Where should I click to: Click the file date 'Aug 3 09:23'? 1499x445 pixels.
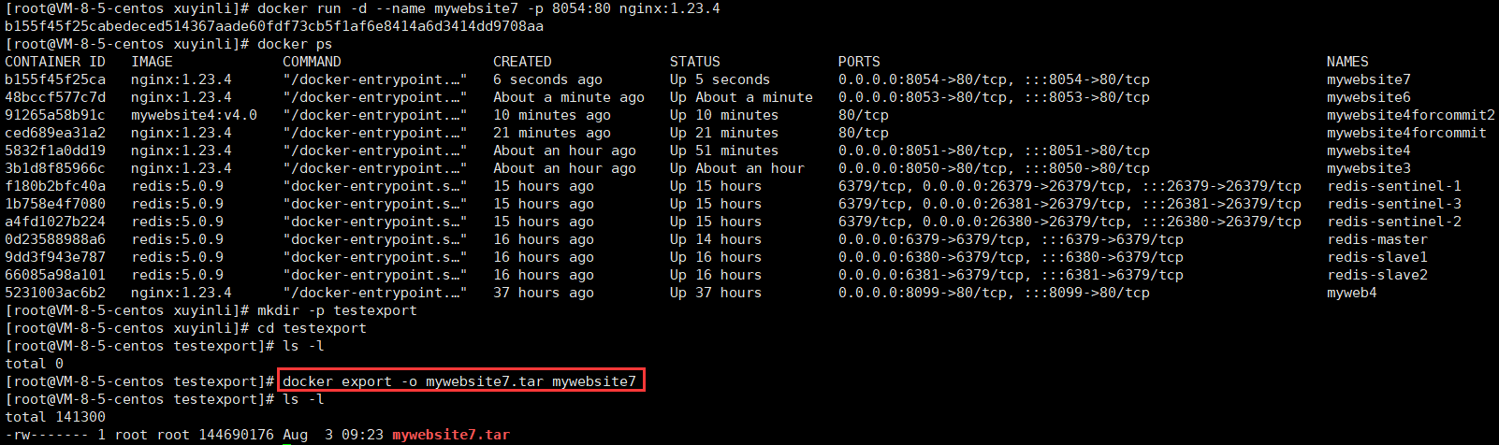click(x=333, y=435)
